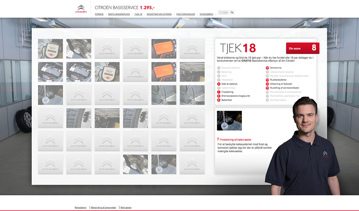Click the Facebook Like button

[223, 13]
